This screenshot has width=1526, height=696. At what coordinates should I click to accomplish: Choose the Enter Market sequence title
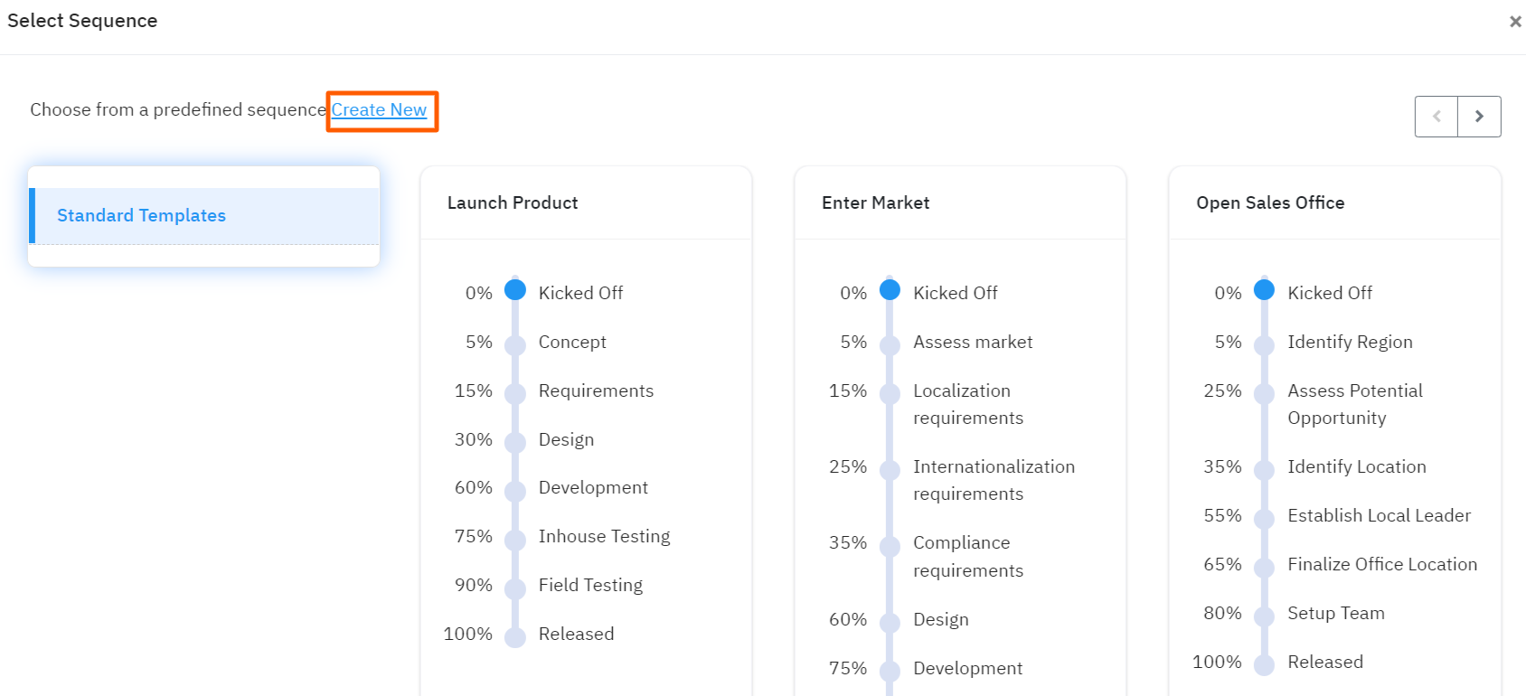pyautogui.click(x=875, y=203)
